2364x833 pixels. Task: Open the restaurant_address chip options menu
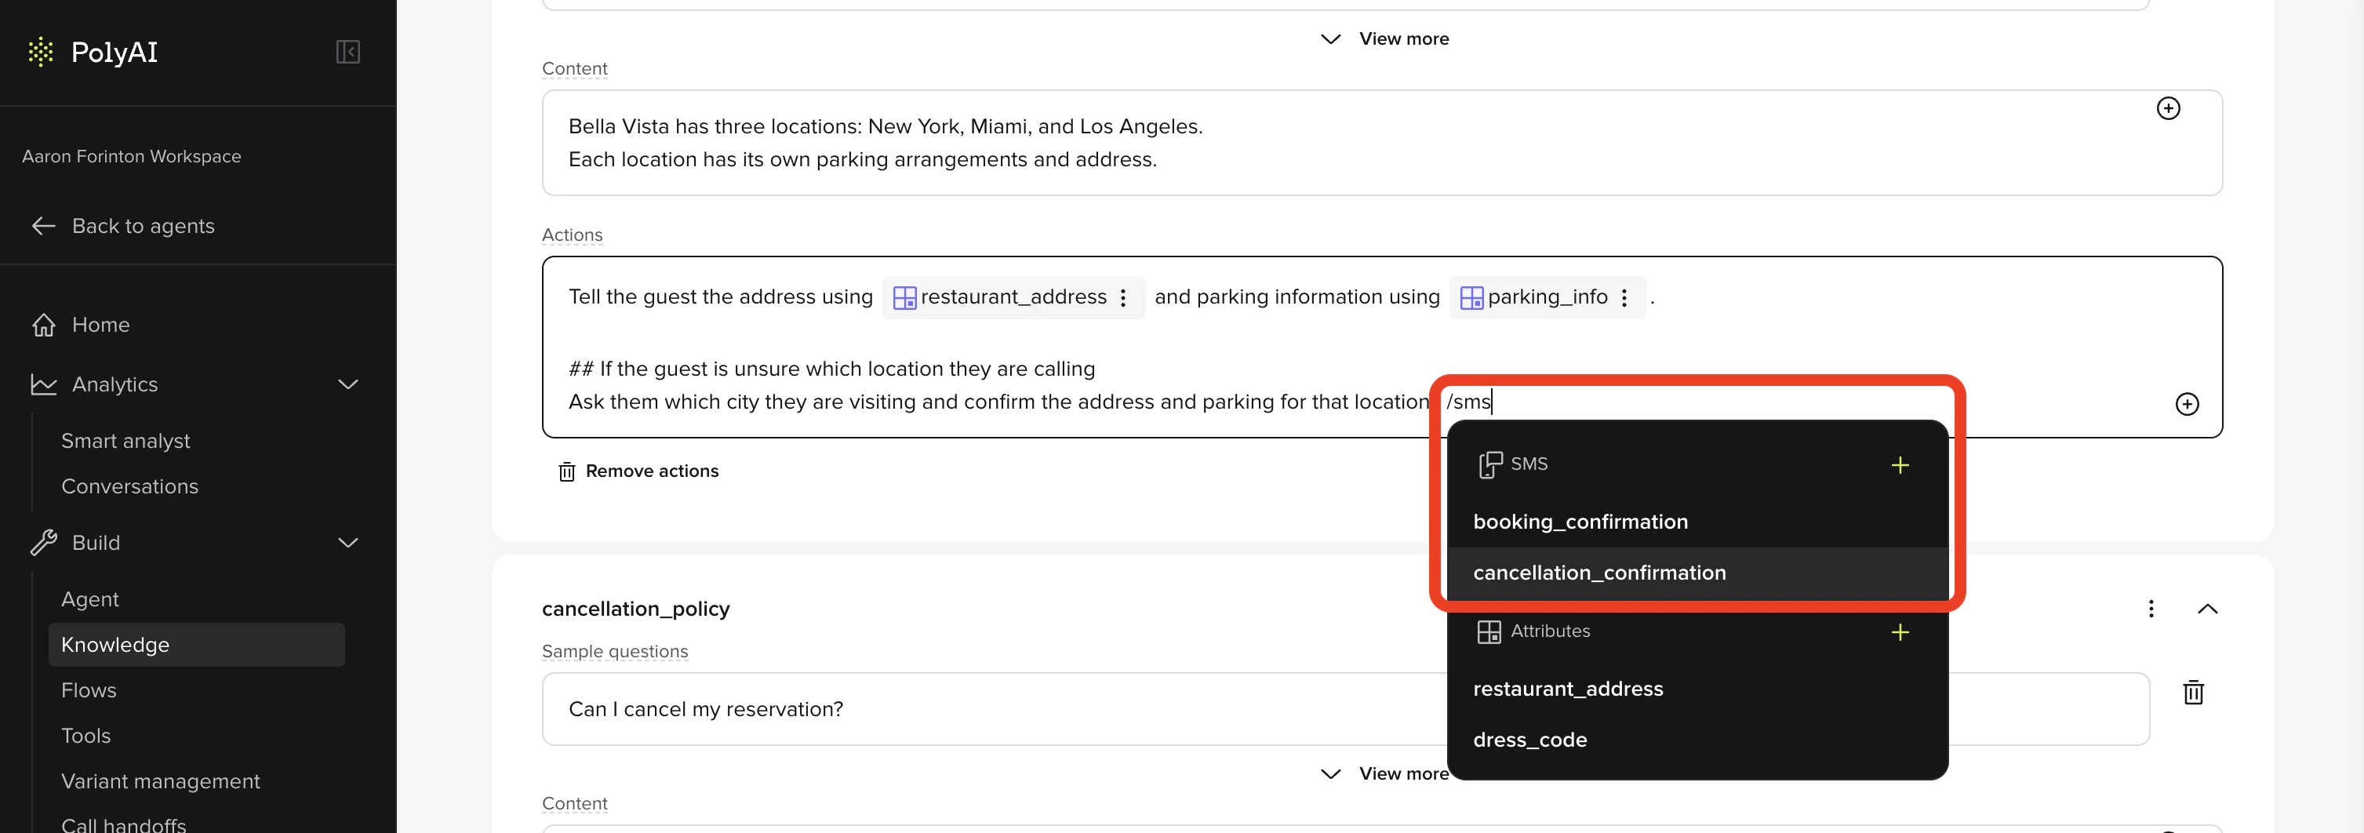(x=1123, y=297)
